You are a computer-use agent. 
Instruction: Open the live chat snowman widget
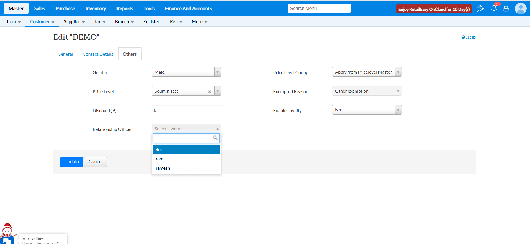click(x=7, y=234)
